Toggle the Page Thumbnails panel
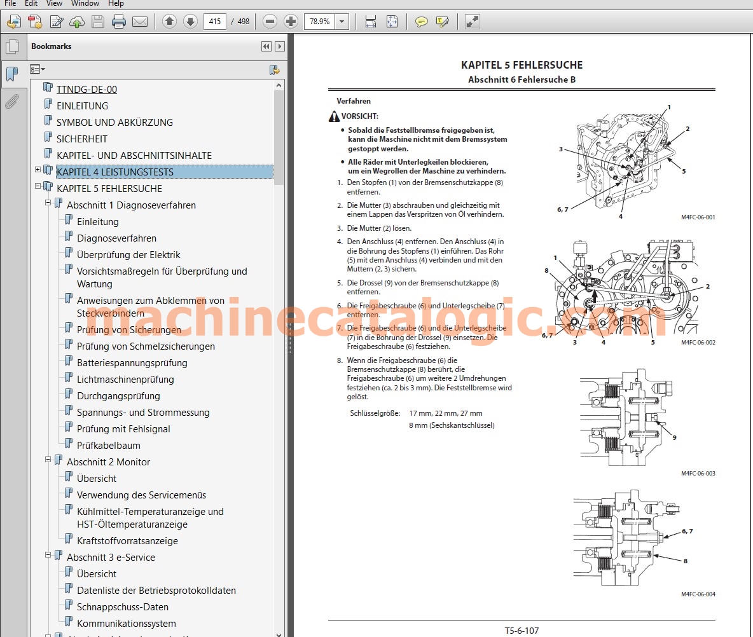This screenshot has height=637, width=753. click(x=12, y=46)
